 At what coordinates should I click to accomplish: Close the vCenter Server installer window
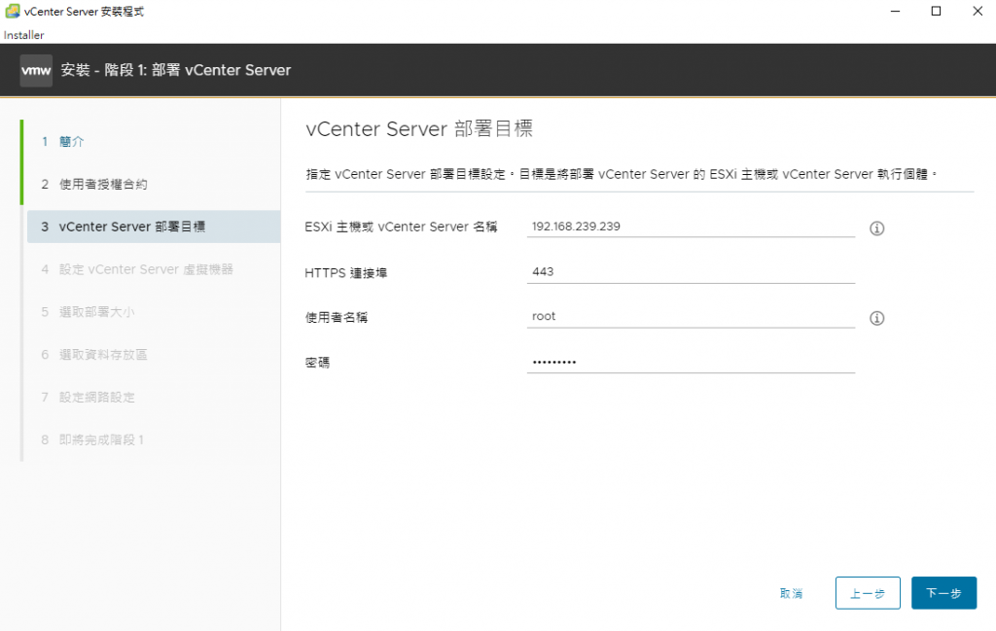click(978, 11)
